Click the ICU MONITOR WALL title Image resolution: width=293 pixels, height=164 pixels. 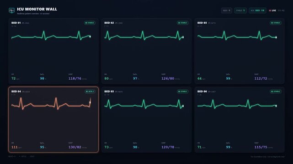[x=37, y=9]
